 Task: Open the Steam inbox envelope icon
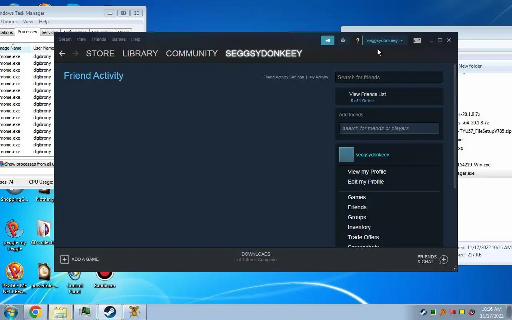coord(343,40)
